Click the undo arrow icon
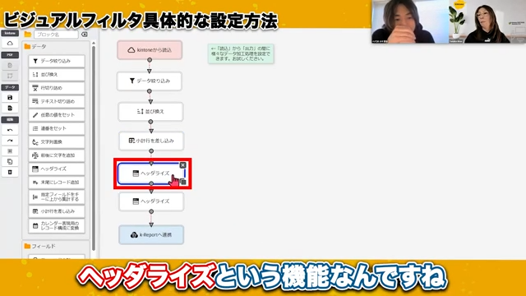 click(x=10, y=130)
